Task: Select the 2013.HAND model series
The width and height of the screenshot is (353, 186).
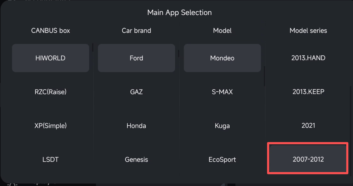Action: coord(308,58)
